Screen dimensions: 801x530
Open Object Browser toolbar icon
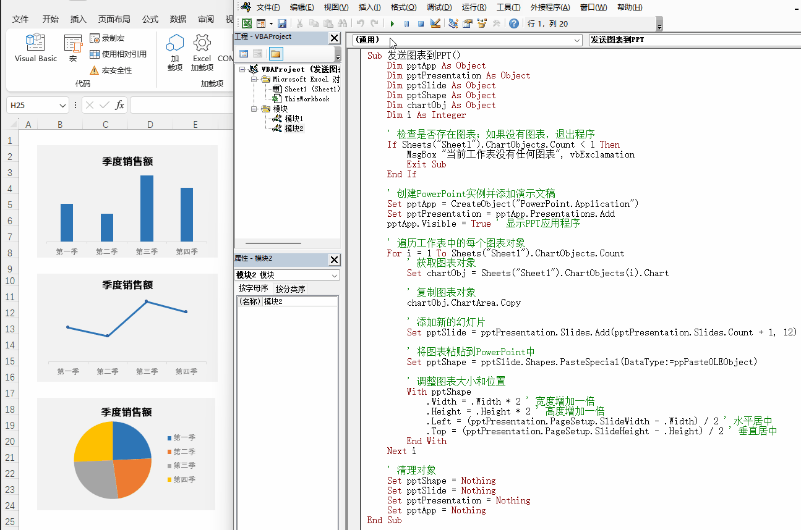coord(482,23)
